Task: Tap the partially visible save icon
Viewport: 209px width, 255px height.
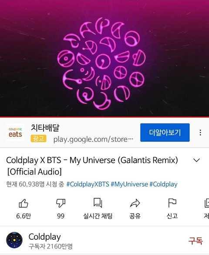Action: [x=207, y=203]
